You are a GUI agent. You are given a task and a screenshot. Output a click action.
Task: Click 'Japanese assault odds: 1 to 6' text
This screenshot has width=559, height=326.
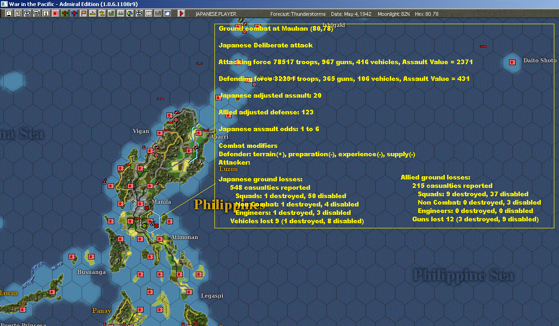(269, 129)
